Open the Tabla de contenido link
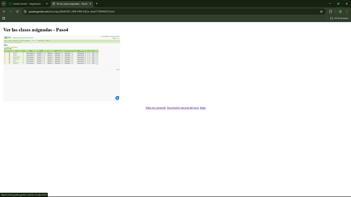The image size is (351, 197). [x=156, y=108]
